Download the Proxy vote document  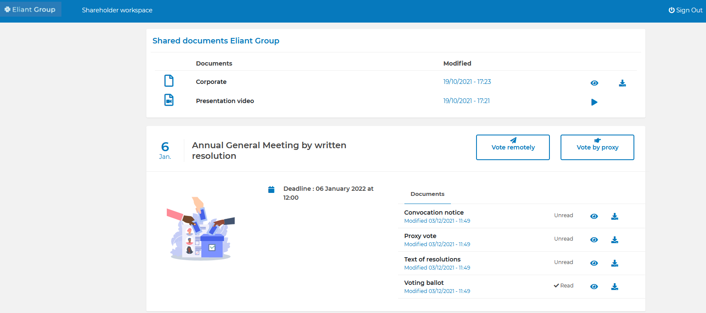point(615,240)
